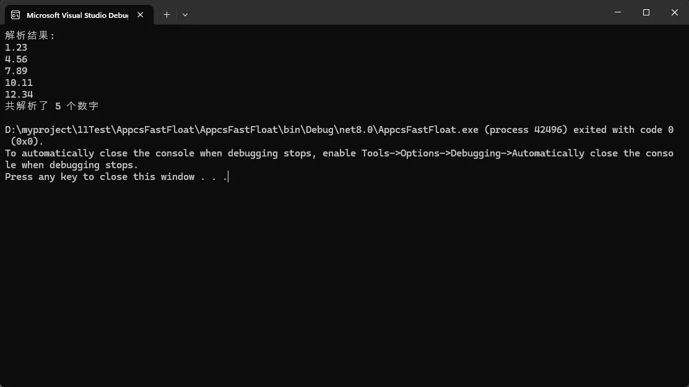This screenshot has height=387, width=689.
Task: Maximize the console window
Action: click(646, 12)
